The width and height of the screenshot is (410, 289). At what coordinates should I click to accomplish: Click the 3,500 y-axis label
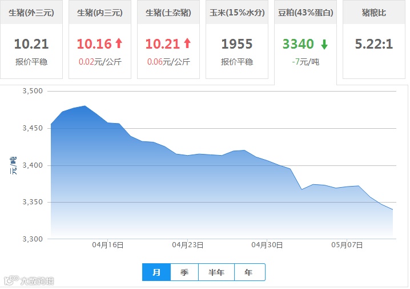point(33,91)
